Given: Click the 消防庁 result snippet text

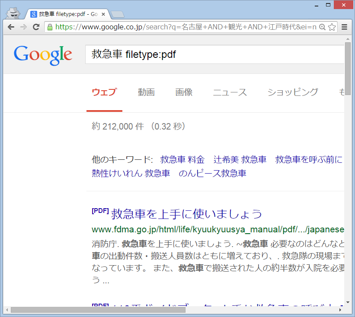Looking at the screenshot, I should pos(218,262).
